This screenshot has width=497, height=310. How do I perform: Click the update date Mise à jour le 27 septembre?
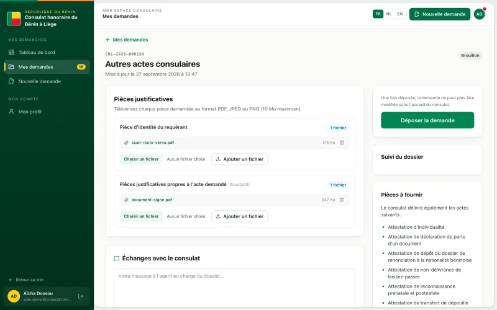click(x=151, y=74)
